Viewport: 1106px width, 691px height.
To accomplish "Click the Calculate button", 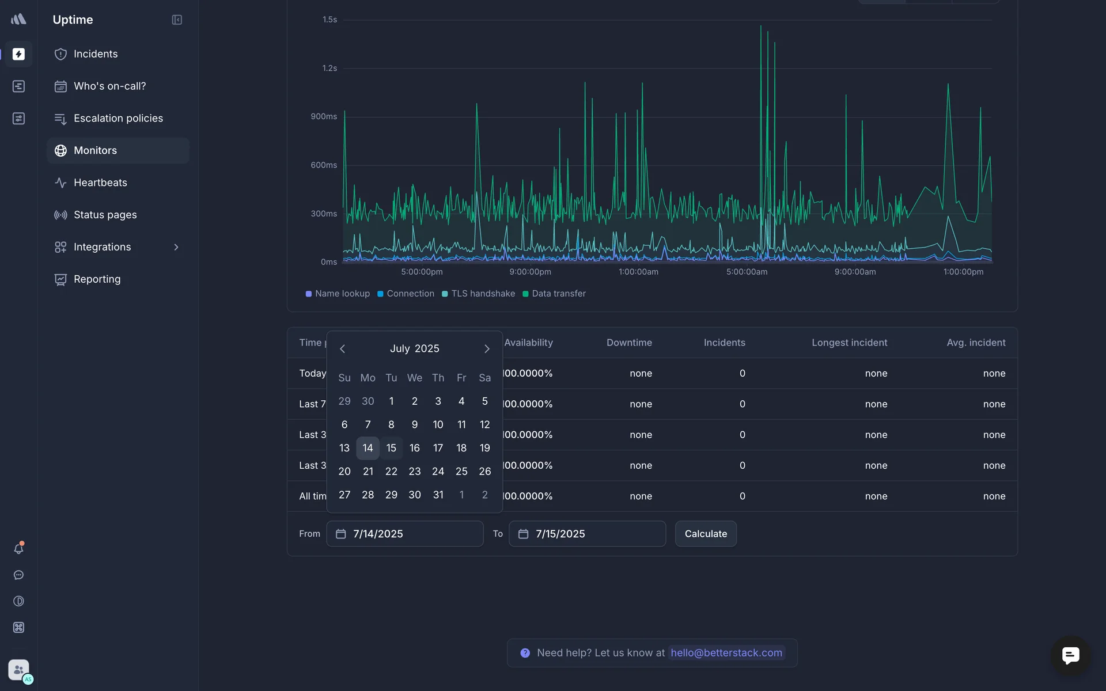I will point(706,534).
